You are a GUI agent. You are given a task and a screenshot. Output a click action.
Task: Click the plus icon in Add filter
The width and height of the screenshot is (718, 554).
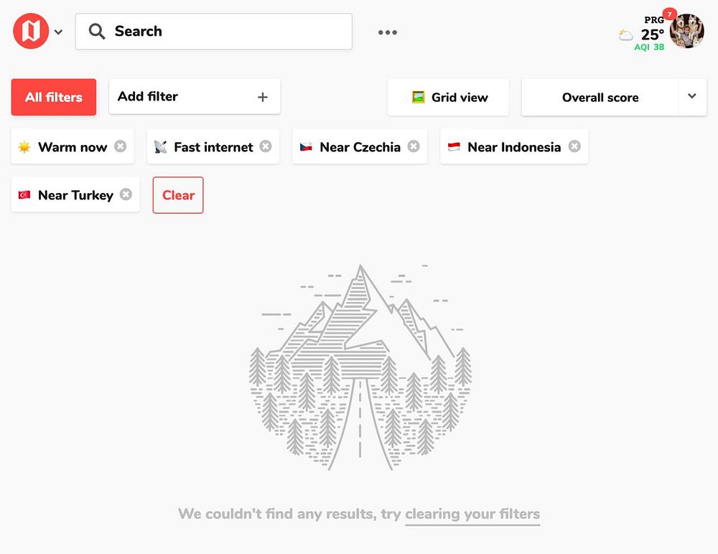pos(263,98)
